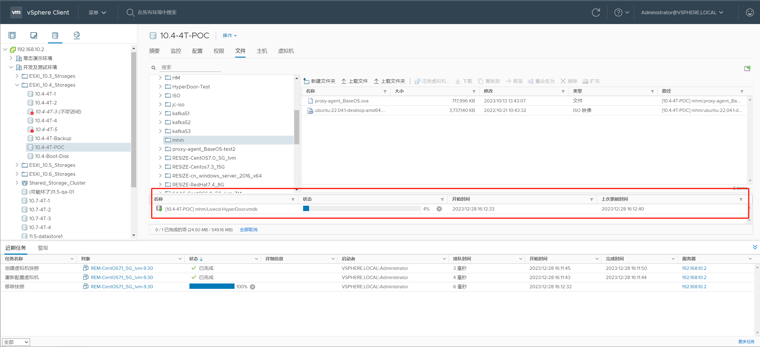The width and height of the screenshot is (760, 347).
Task: Click the 全部取消 link
Action: [248, 230]
